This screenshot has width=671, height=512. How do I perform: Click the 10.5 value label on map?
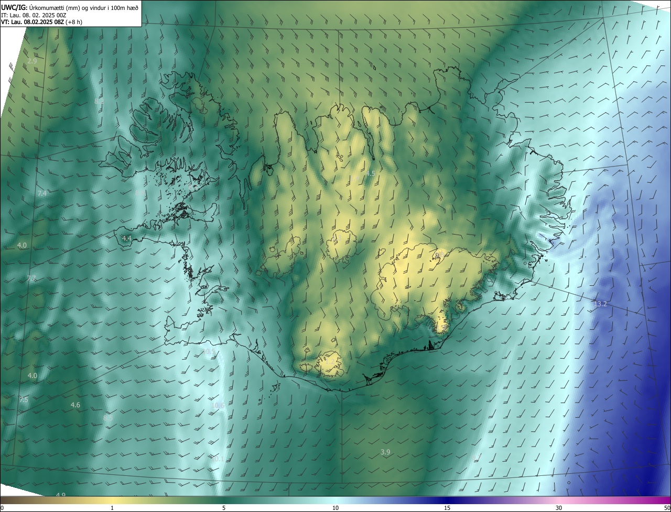tap(209, 352)
